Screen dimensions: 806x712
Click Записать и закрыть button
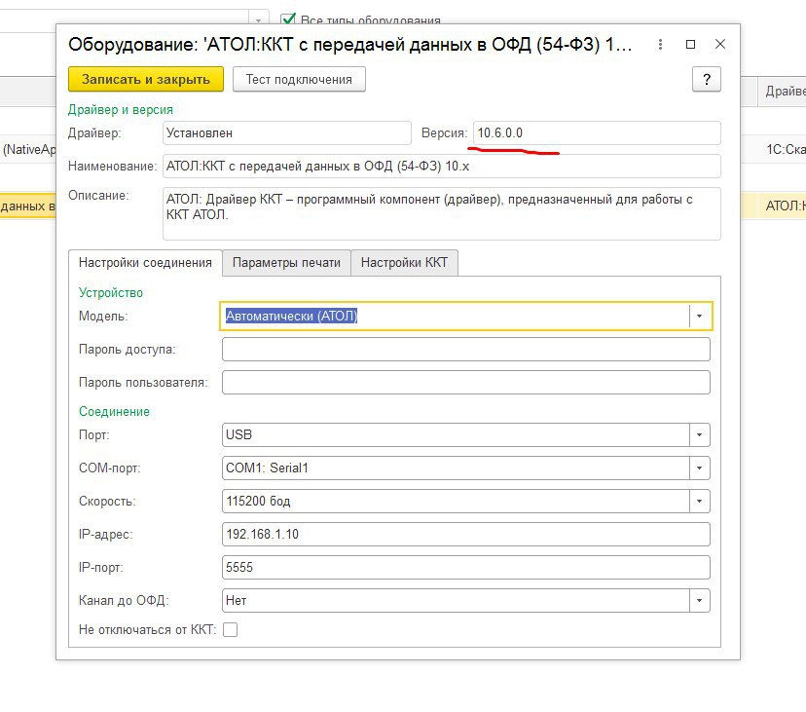146,79
